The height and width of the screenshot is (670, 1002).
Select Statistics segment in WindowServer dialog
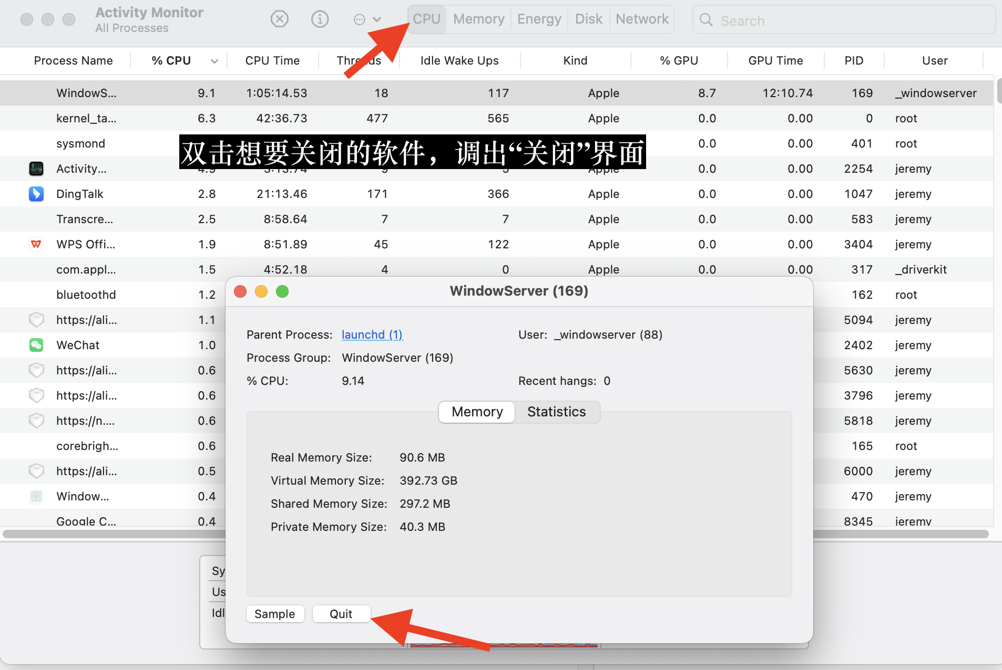(x=556, y=412)
